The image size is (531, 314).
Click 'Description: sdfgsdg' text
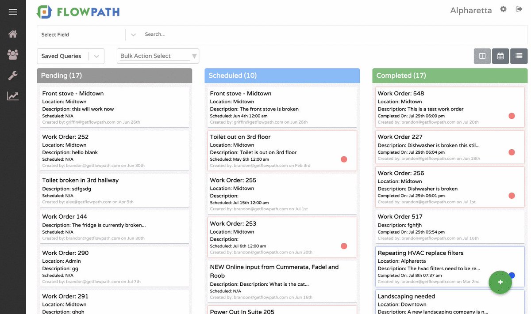(x=66, y=189)
